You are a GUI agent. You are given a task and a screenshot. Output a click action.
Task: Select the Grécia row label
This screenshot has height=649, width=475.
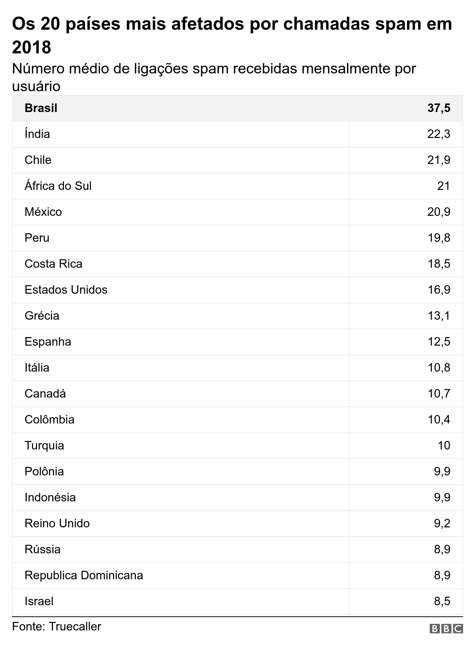click(42, 316)
